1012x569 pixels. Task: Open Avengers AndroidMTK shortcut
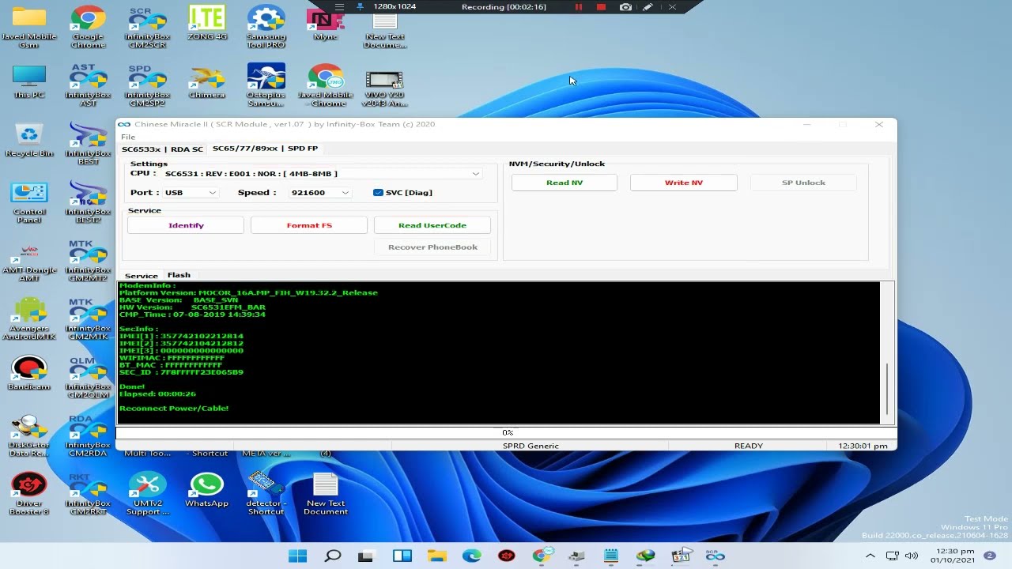(x=29, y=319)
